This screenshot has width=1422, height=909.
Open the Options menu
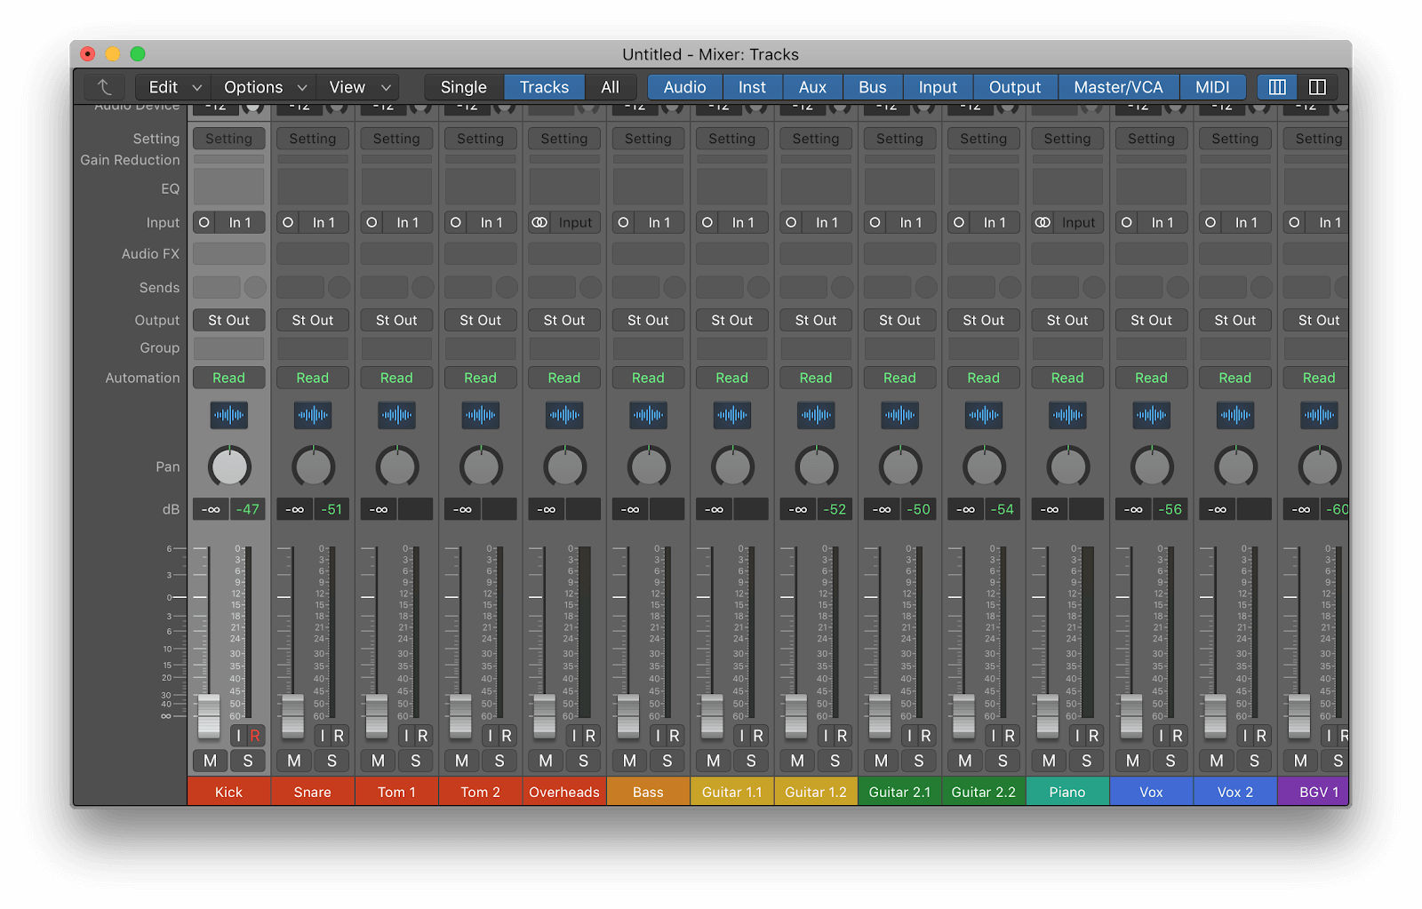click(x=253, y=86)
